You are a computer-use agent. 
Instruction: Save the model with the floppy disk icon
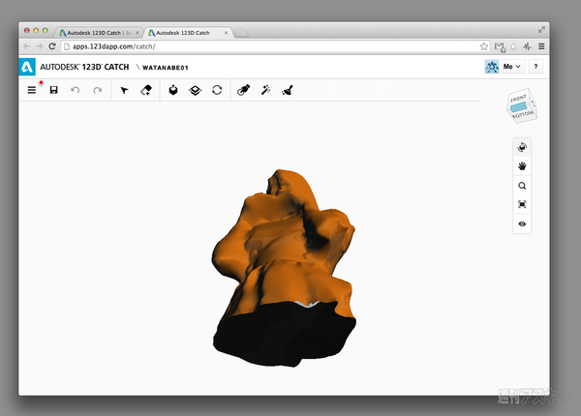(53, 90)
